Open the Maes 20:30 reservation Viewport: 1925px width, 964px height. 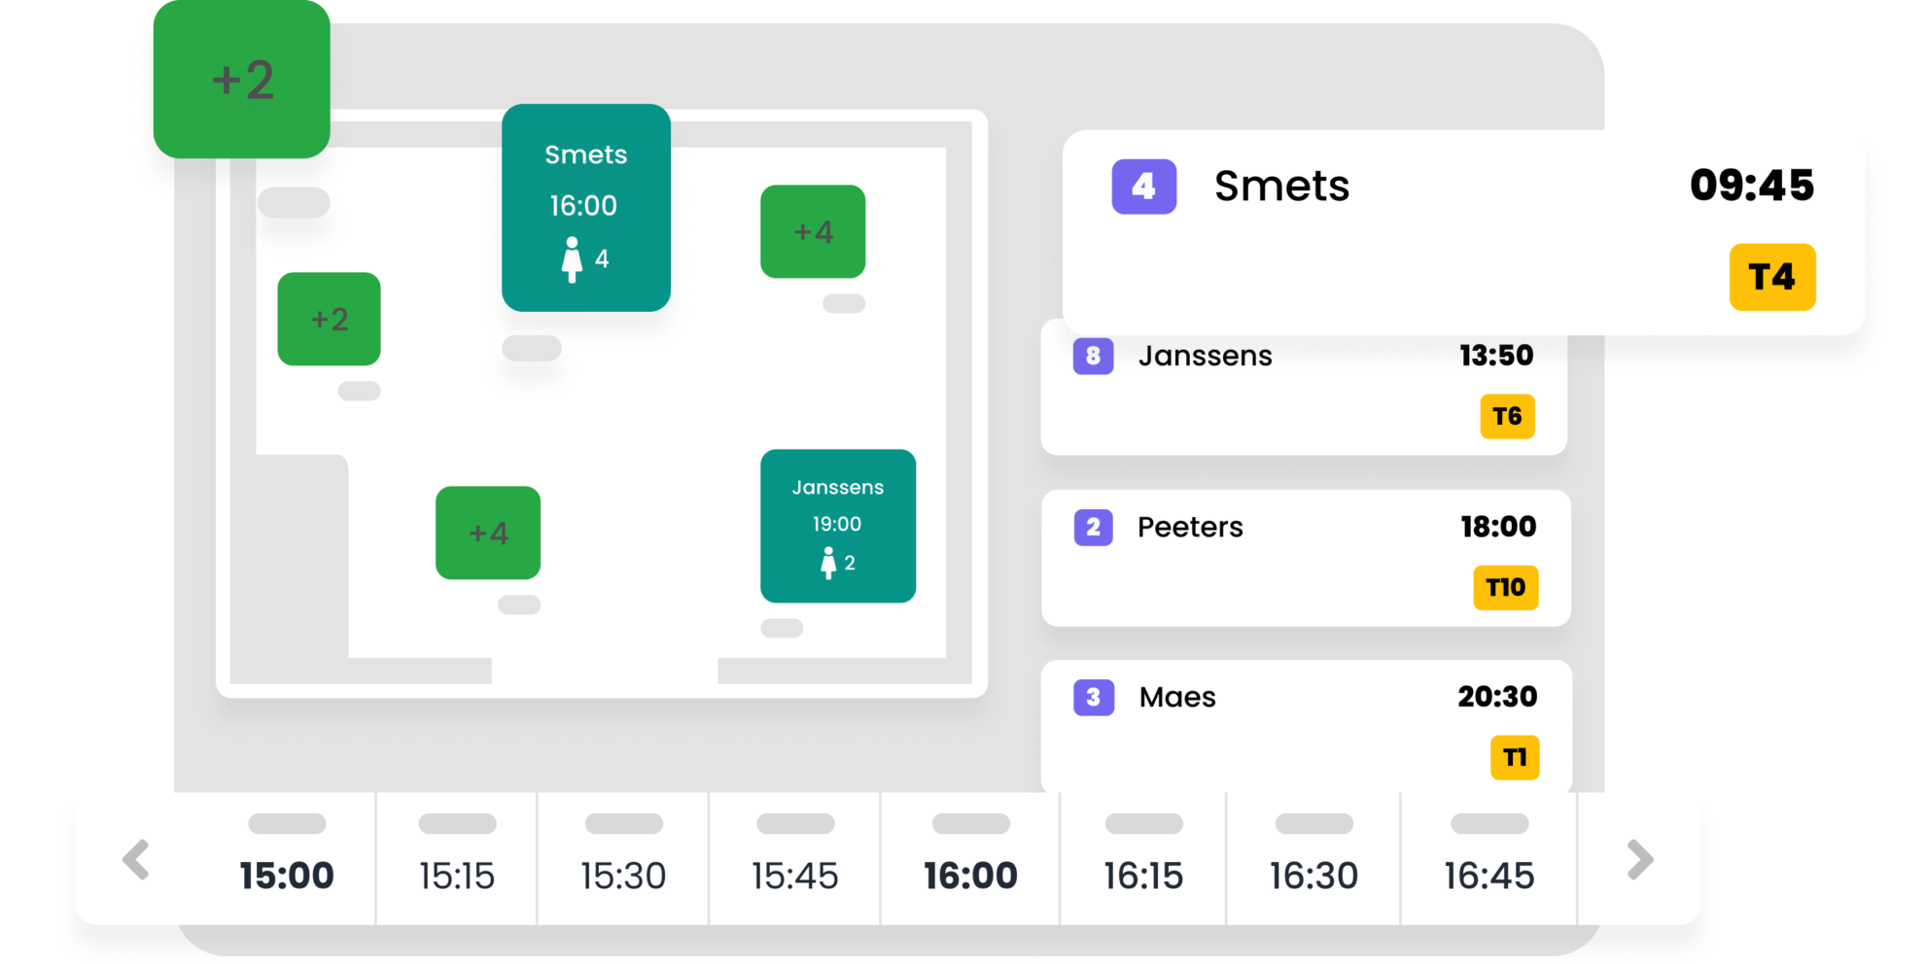[x=1305, y=726]
